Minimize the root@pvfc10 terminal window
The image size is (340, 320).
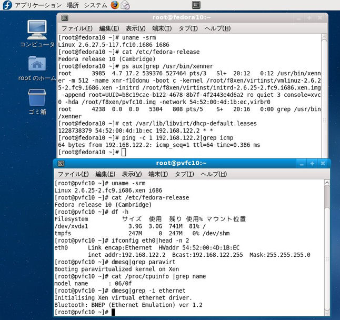click(302, 164)
